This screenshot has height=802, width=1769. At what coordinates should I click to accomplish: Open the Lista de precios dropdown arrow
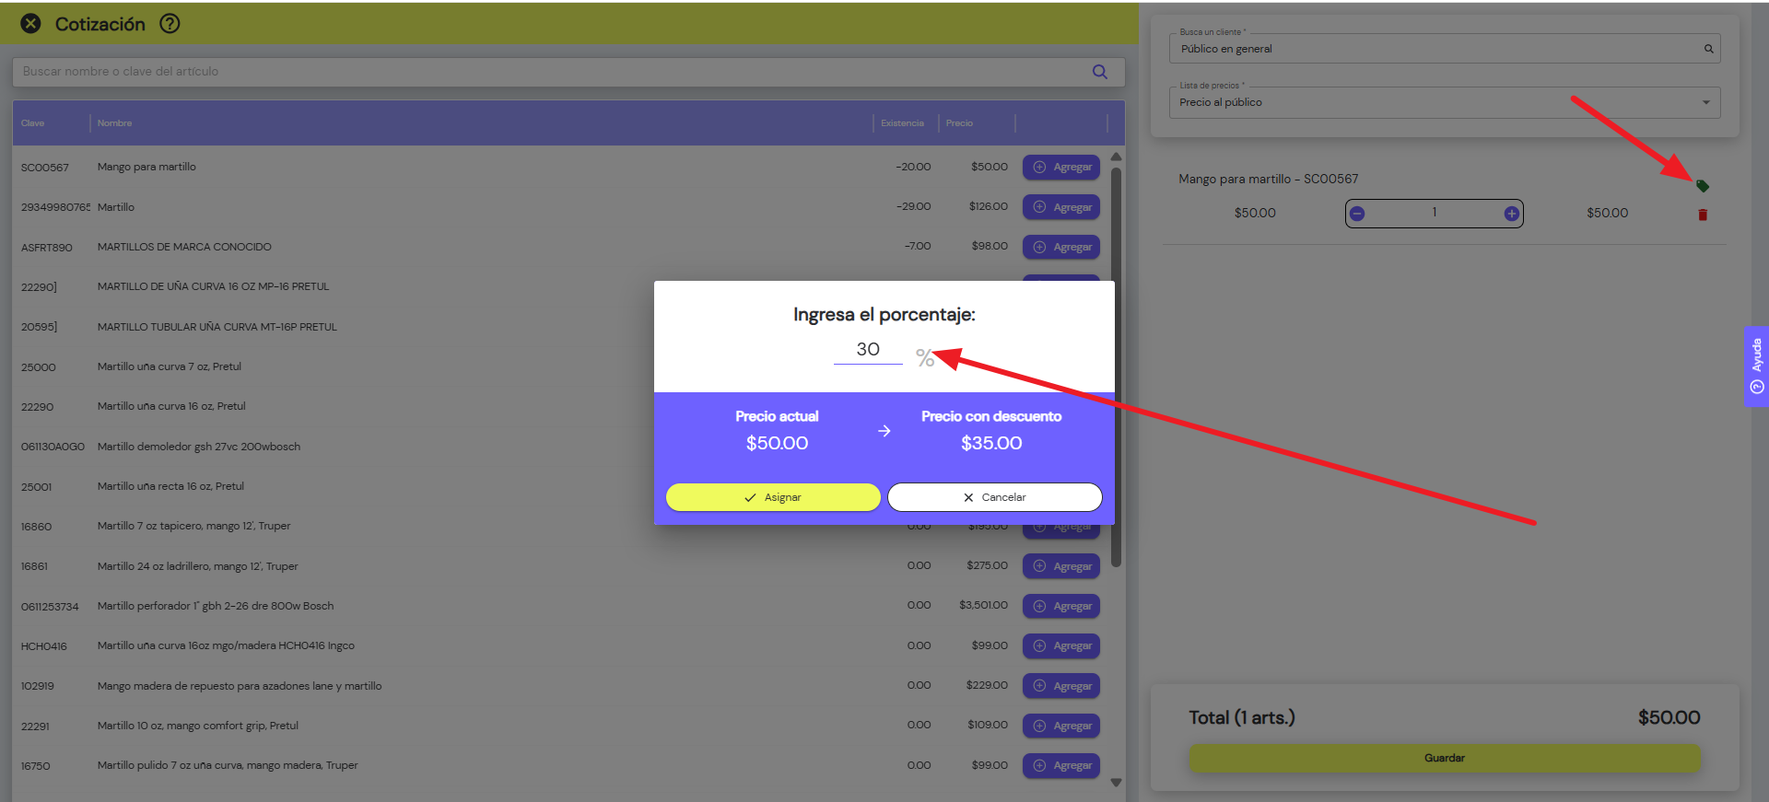pyautogui.click(x=1705, y=102)
